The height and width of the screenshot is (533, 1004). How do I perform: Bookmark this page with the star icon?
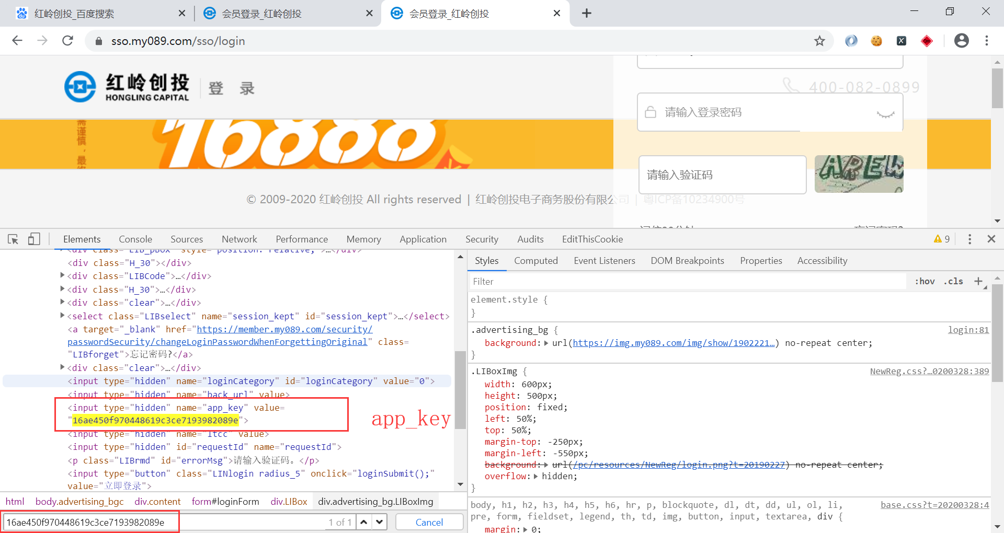pos(819,41)
